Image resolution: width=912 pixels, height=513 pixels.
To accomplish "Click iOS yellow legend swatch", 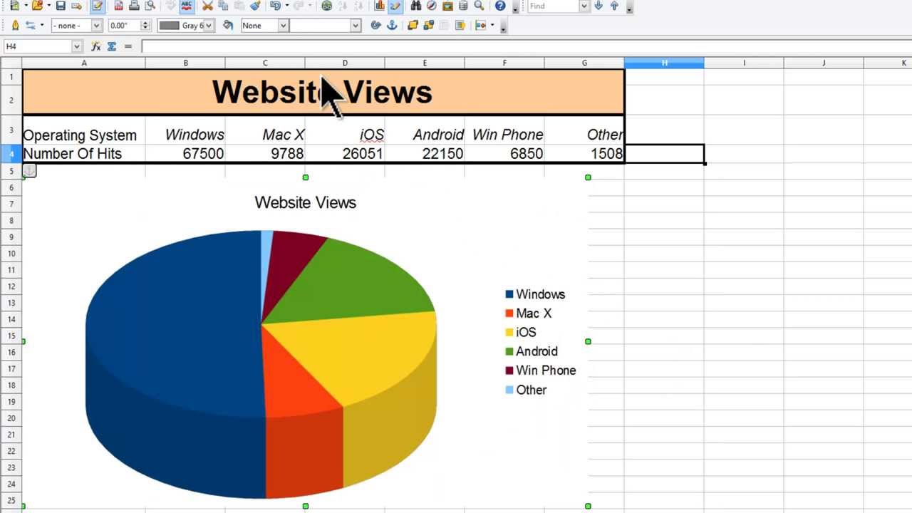I will tap(509, 332).
